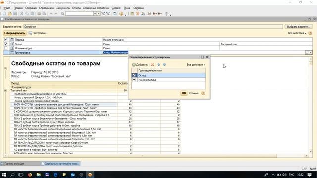Screen dimensions: 317x178
Task: Open Windows Start menu
Action: pyautogui.click(x=4, y=175)
